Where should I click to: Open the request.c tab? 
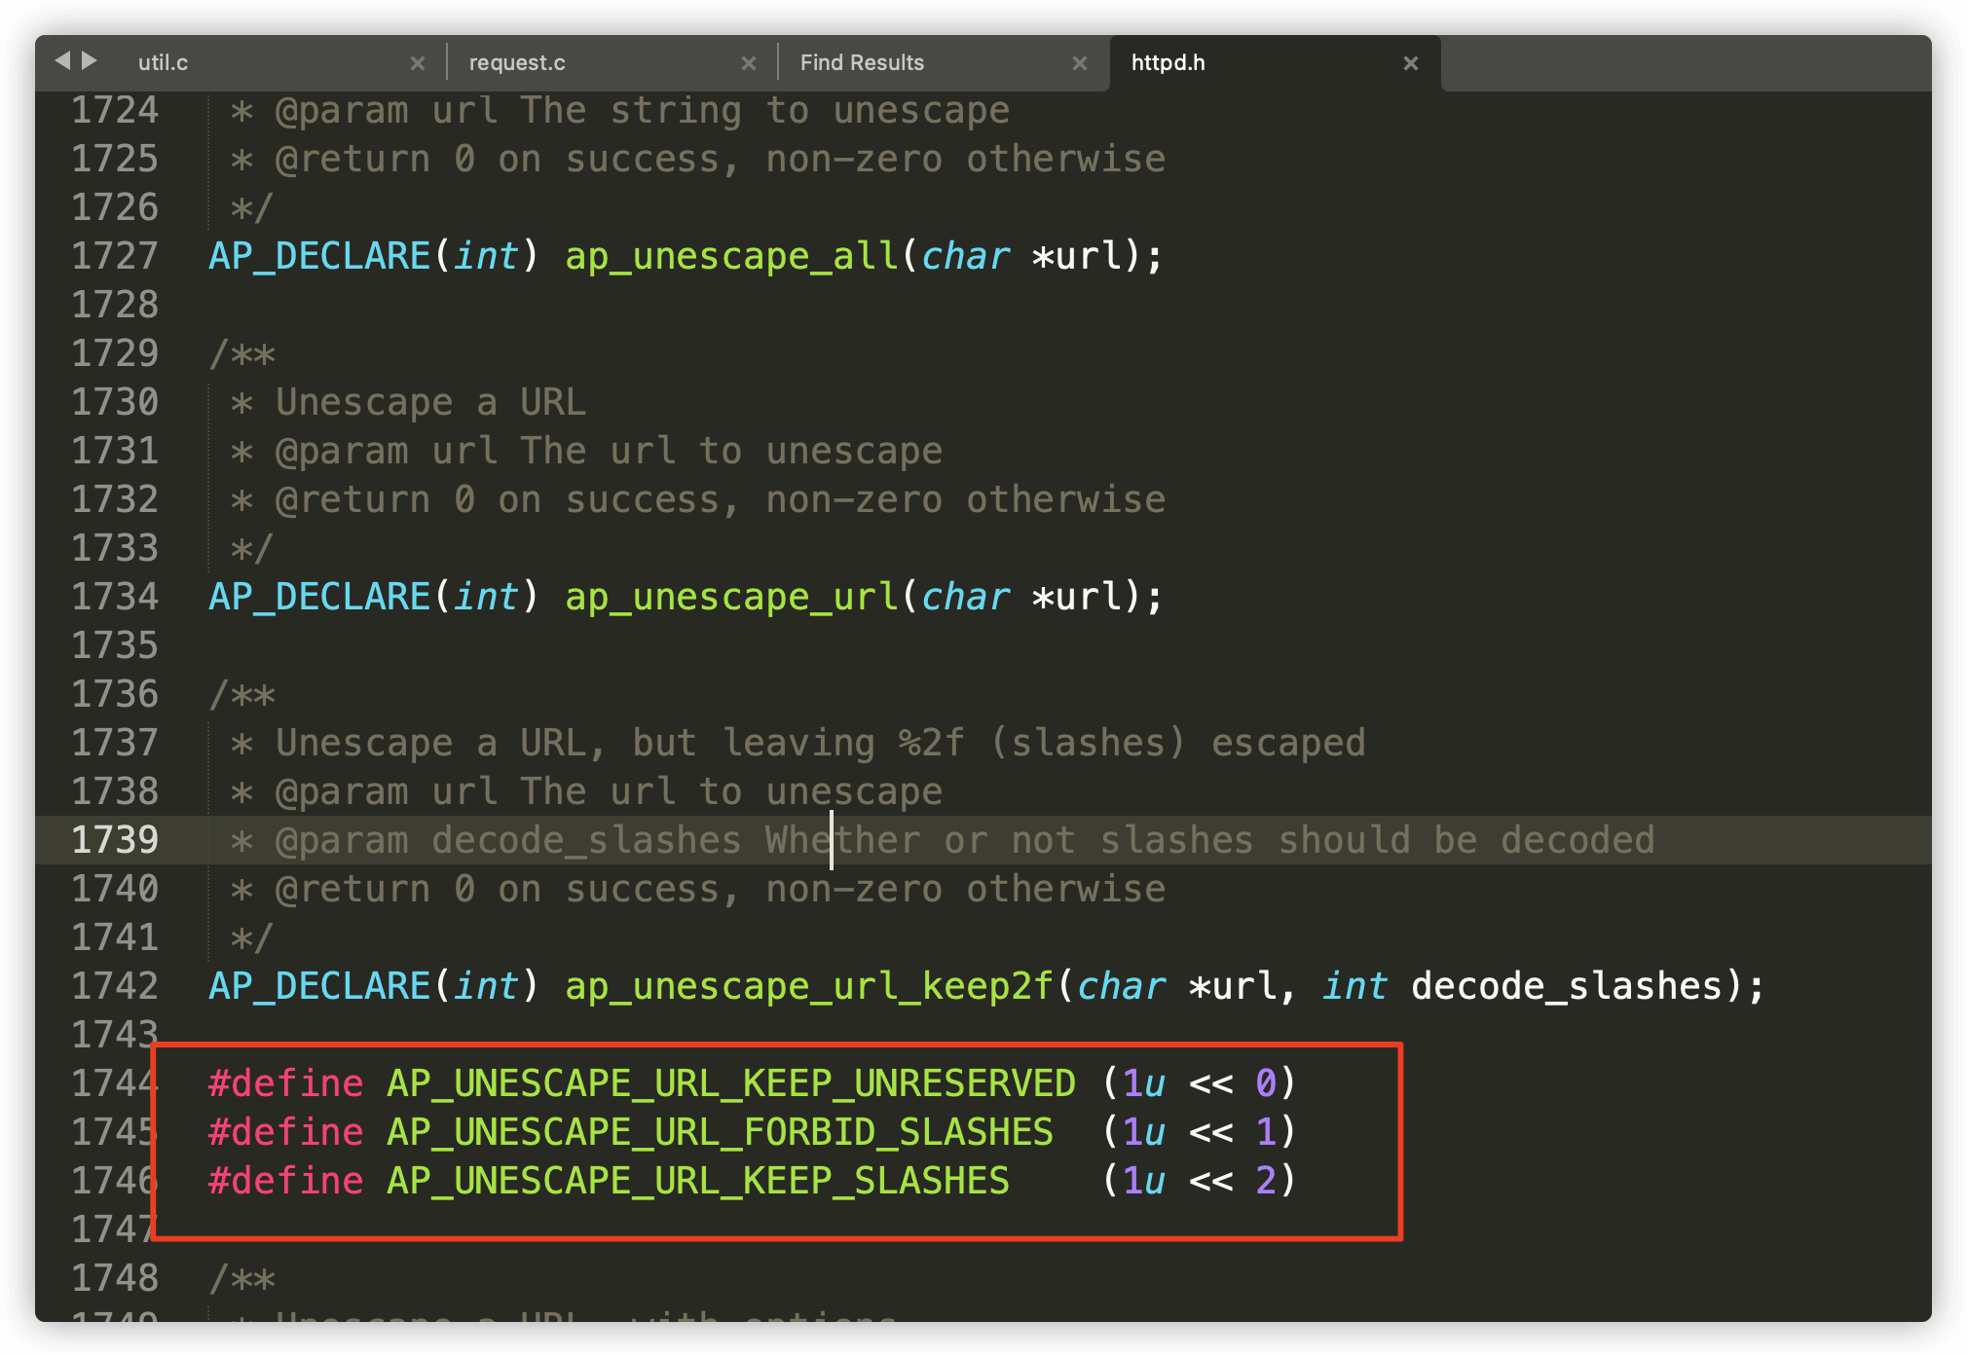517,63
